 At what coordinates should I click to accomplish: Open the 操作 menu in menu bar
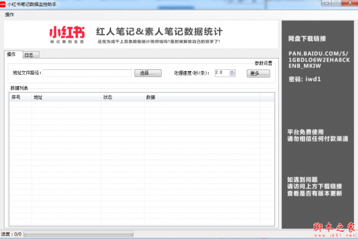10,14
